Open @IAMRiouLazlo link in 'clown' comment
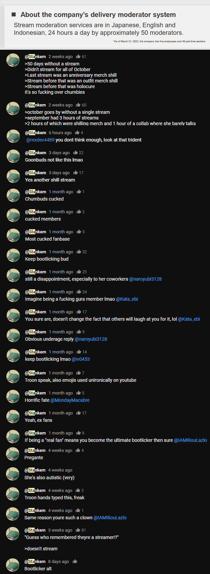This screenshot has width=210, height=574. click(110, 518)
